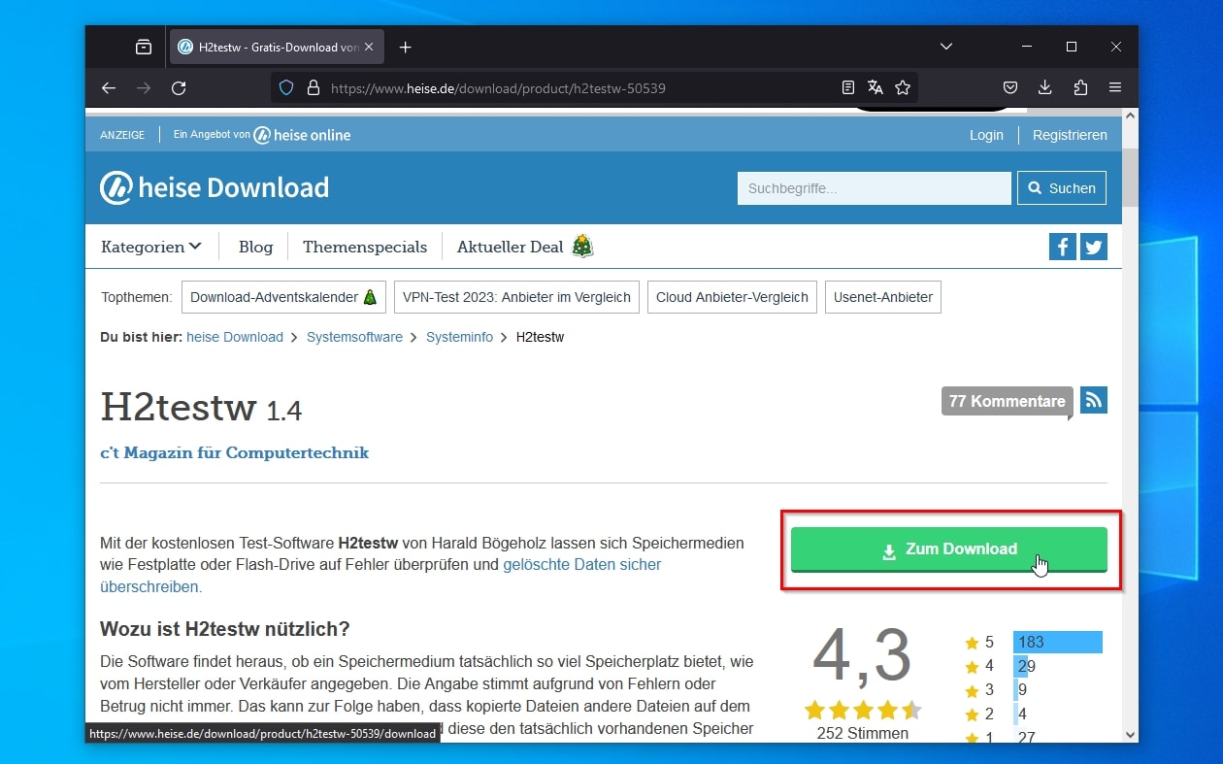Click the 2-star rating bar showing 4
This screenshot has width=1223, height=764.
click(x=1015, y=714)
